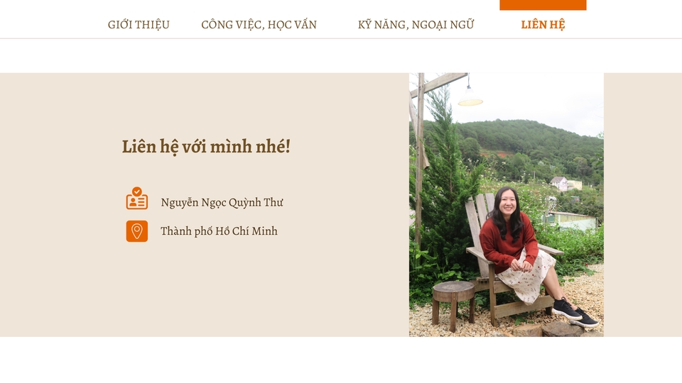Click the beige panel right of photo
682x383 pixels.
point(643,204)
